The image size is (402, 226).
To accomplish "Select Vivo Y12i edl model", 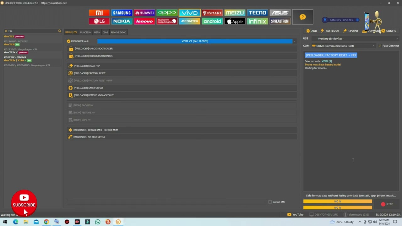I will 11,45.
